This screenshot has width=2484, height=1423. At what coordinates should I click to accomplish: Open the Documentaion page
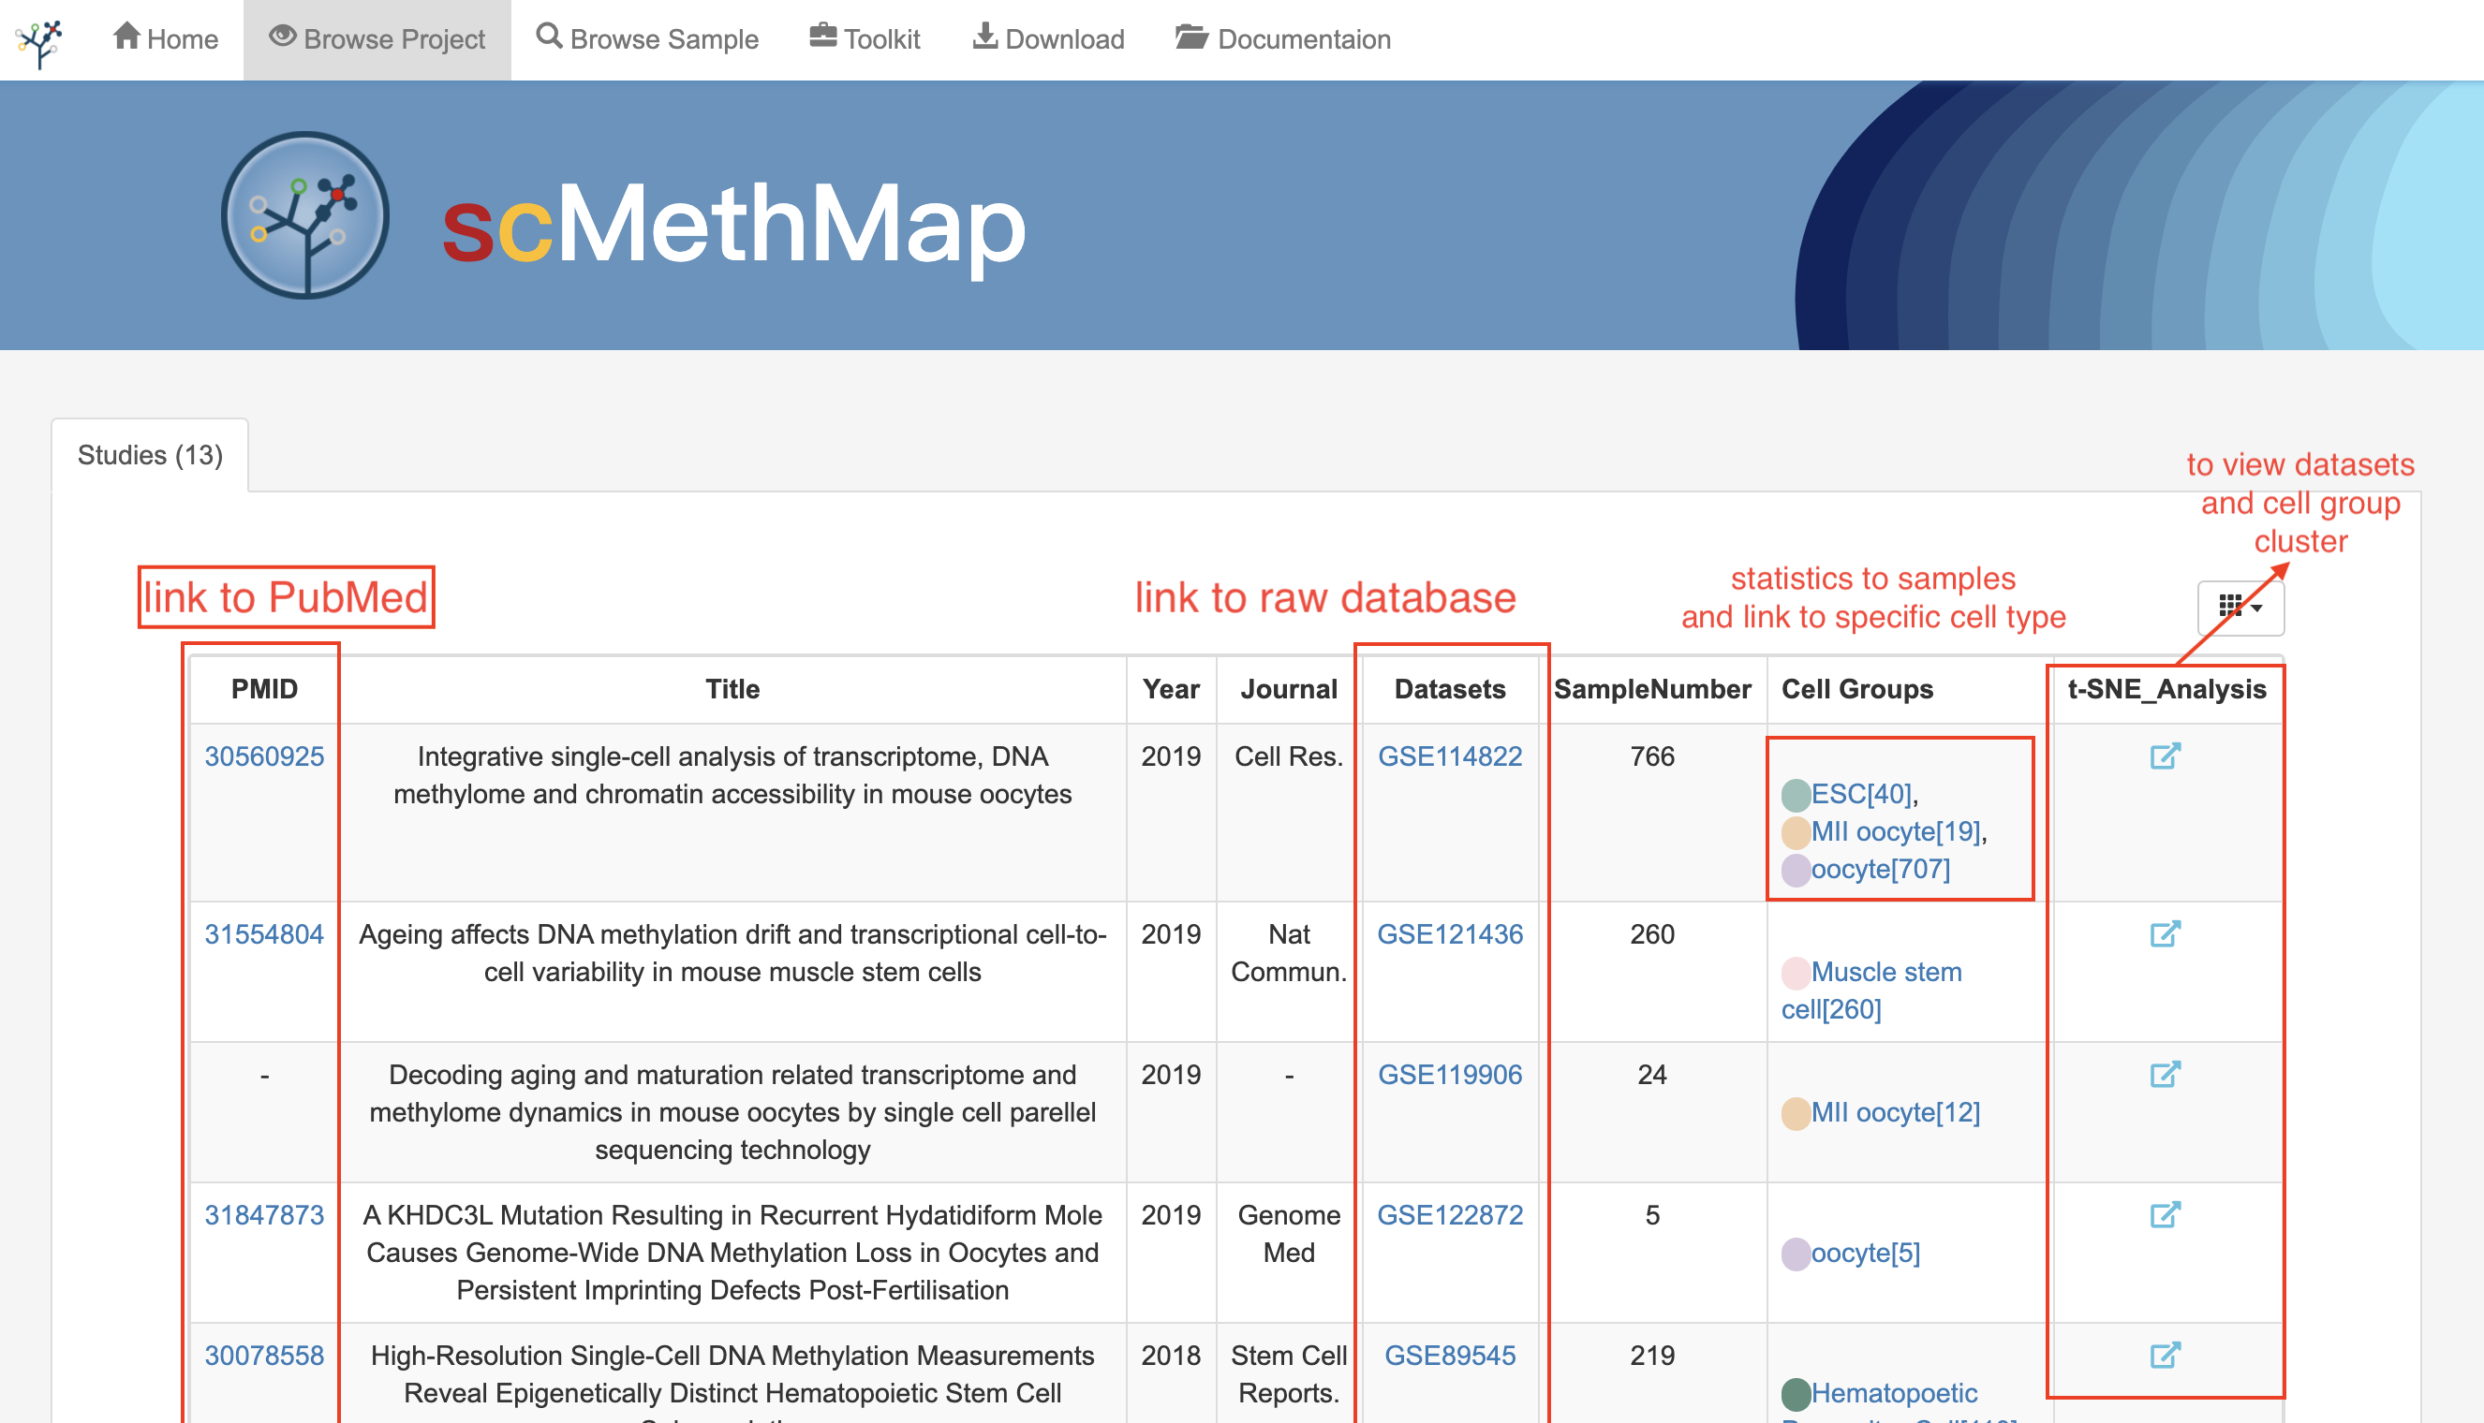tap(1282, 39)
